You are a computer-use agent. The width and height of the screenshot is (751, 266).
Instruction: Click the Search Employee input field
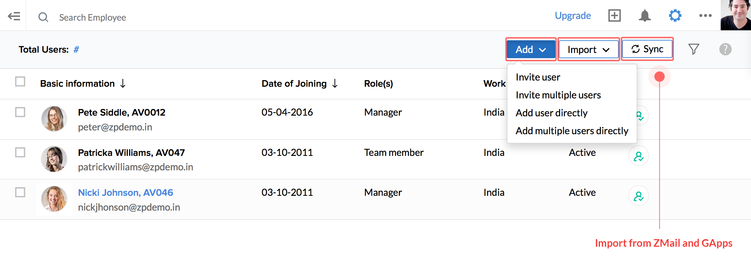(93, 17)
